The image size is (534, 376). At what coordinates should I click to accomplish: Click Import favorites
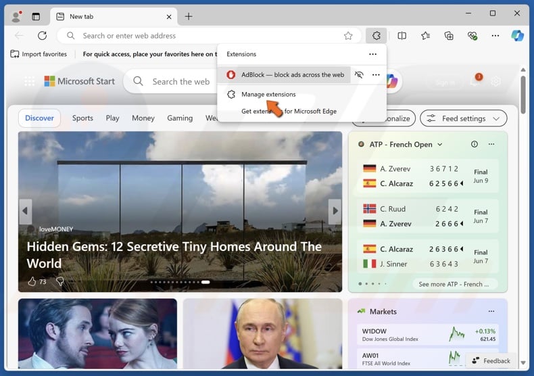tap(39, 54)
